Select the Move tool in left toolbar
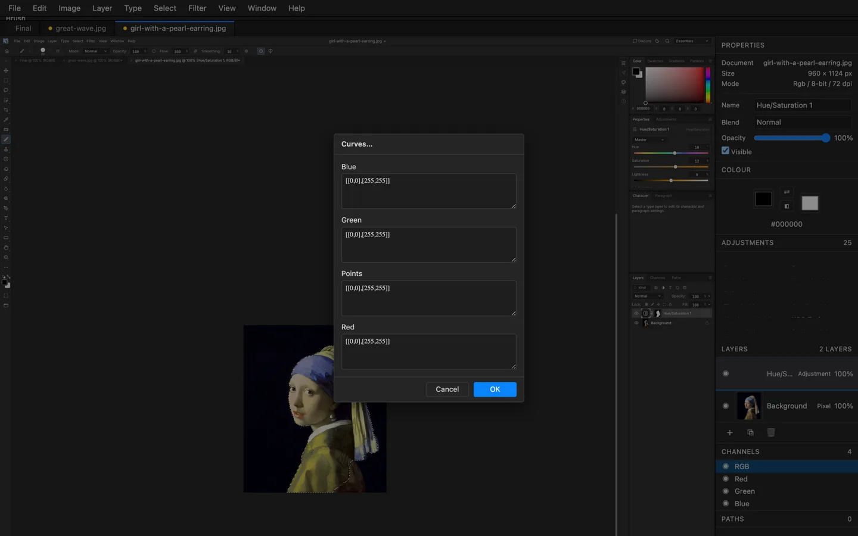This screenshot has width=858, height=536. click(x=6, y=70)
